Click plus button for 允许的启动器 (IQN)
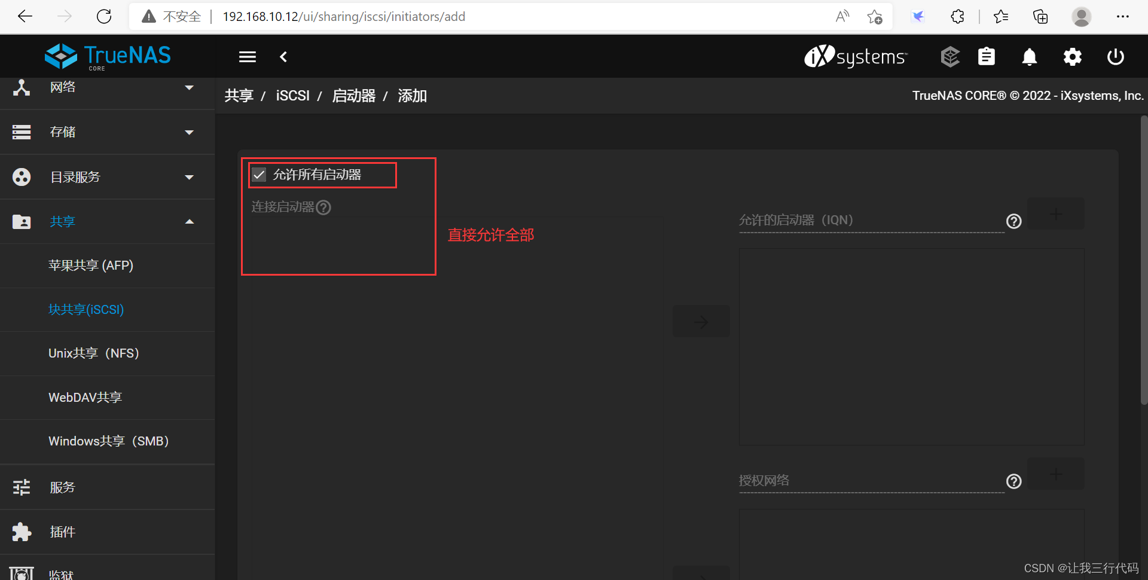This screenshot has width=1148, height=580. pos(1056,213)
